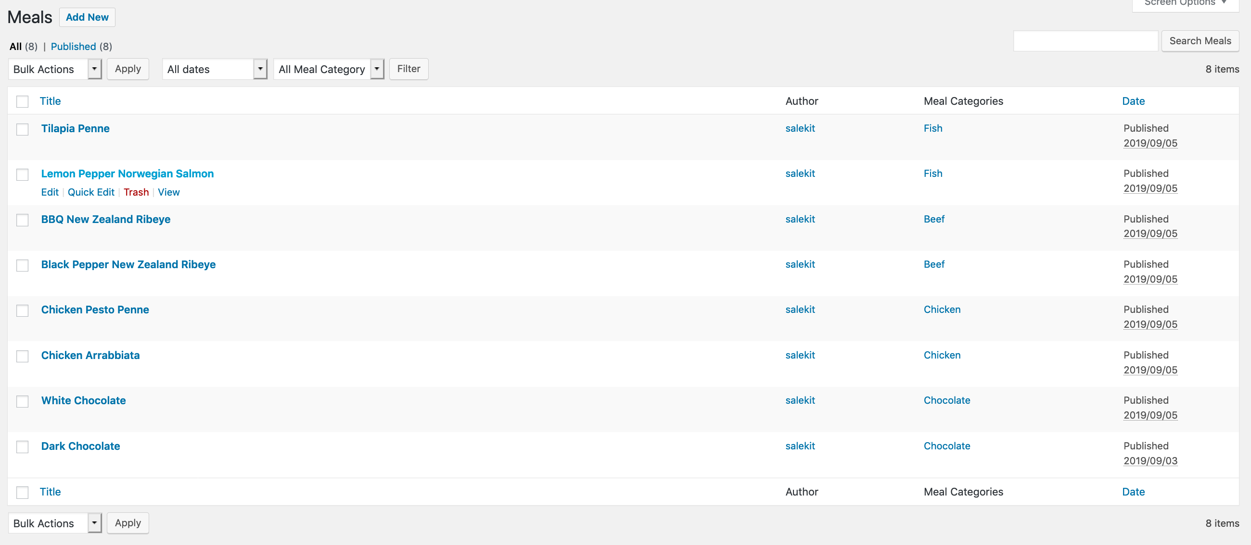The image size is (1251, 545).
Task: Click the Fish meal category link
Action: [932, 127]
